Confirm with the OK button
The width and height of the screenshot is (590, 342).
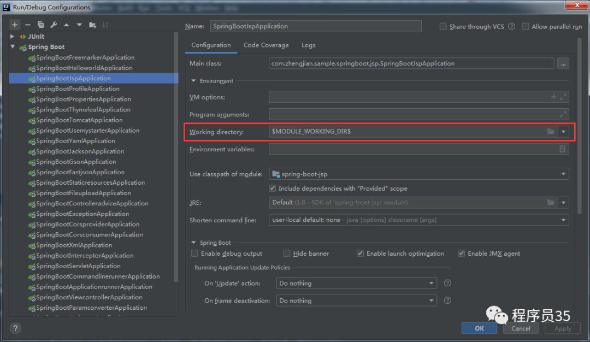[479, 328]
